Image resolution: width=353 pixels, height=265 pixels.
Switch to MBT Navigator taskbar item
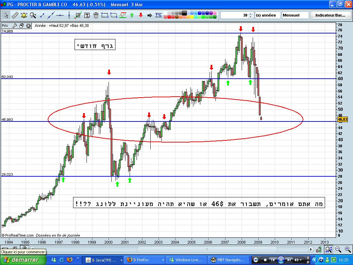coord(228,260)
